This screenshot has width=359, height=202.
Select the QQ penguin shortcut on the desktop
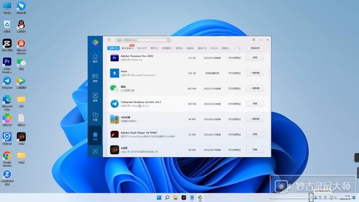21,26
